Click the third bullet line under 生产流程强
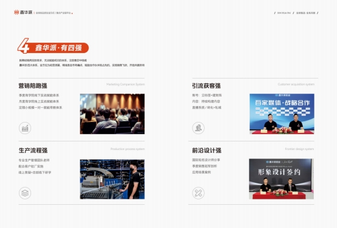 [x=35, y=173]
